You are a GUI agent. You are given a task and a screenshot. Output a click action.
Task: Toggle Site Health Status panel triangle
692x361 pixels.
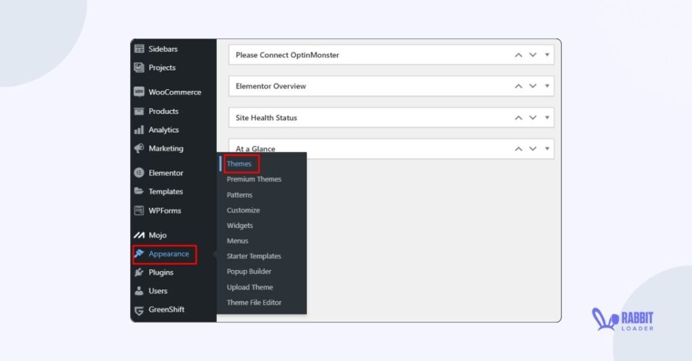coord(547,117)
